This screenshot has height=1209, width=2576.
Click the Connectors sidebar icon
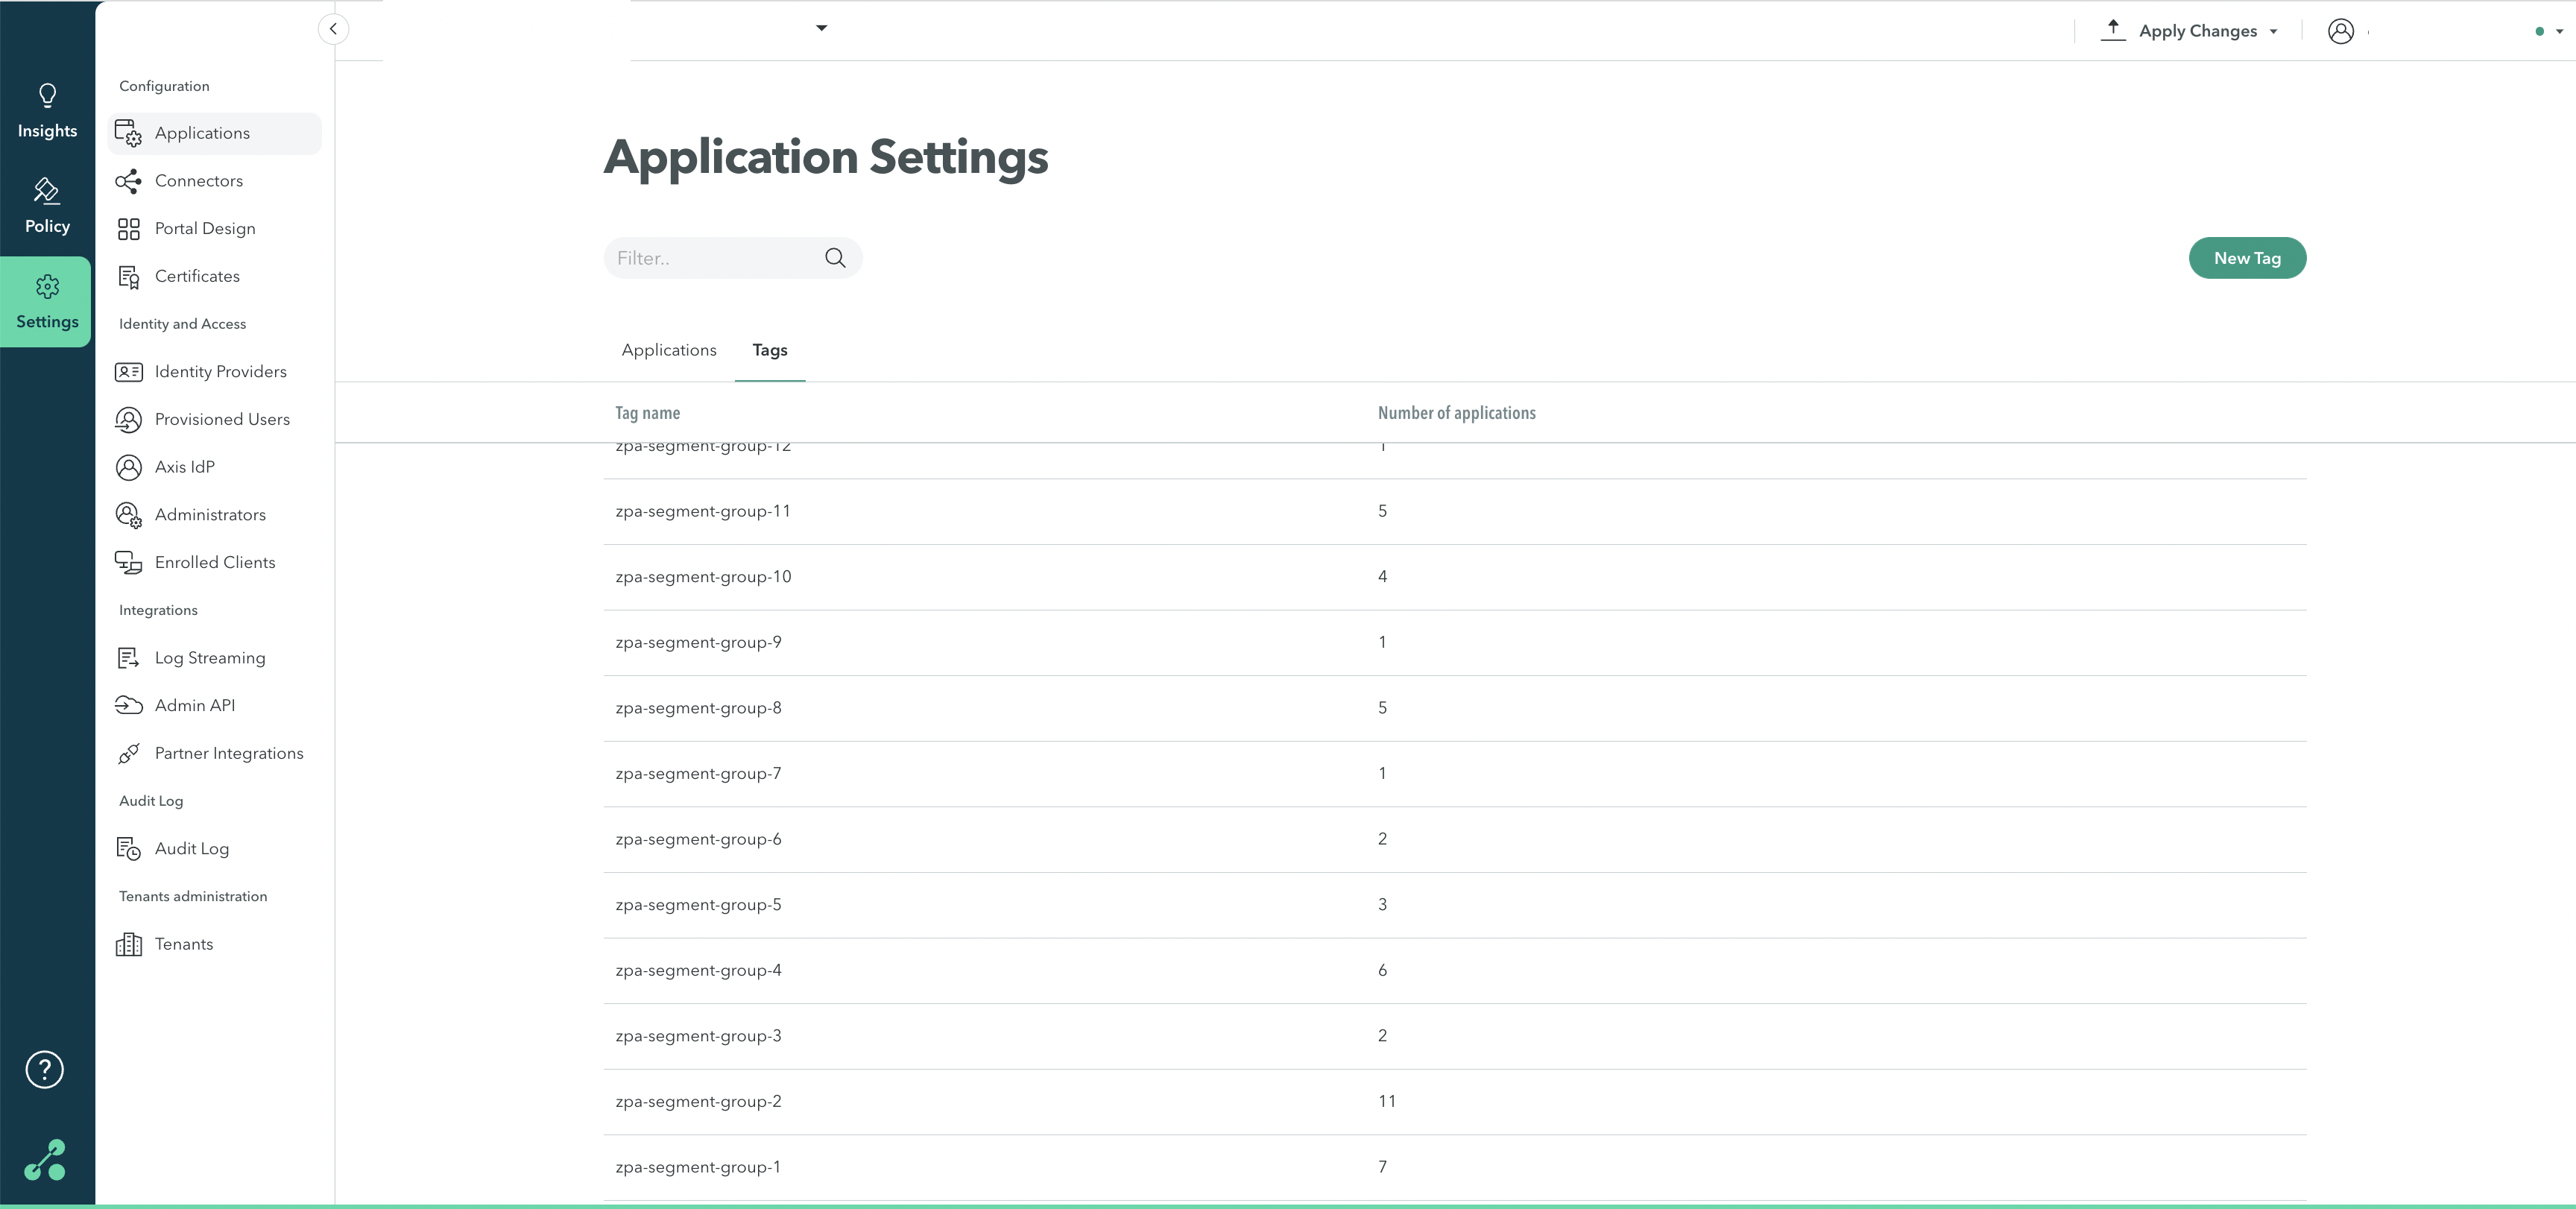(x=128, y=181)
